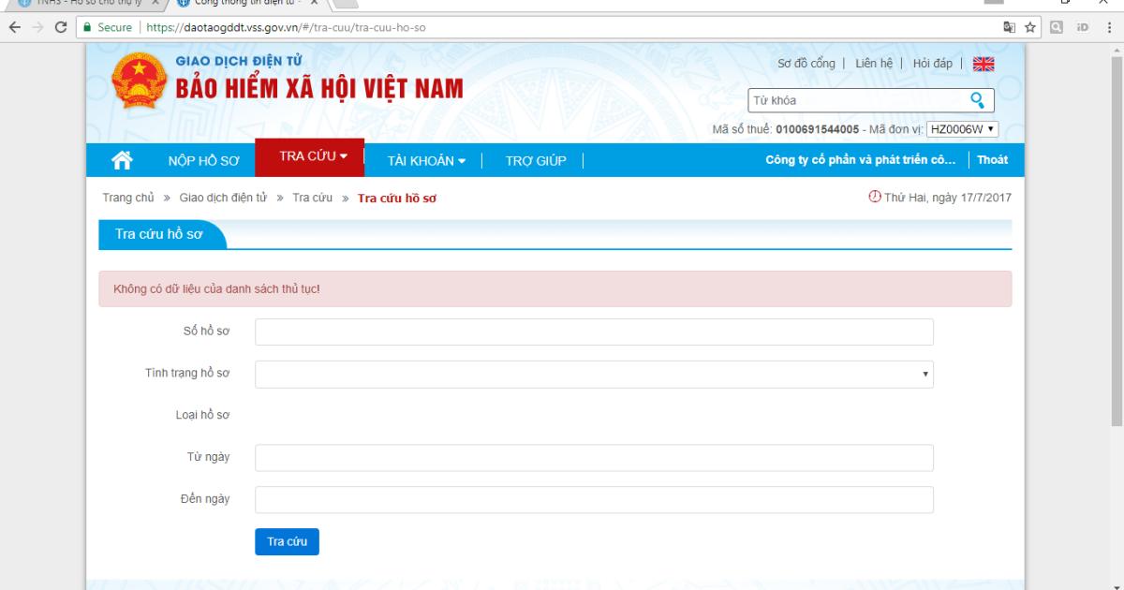This screenshot has height=590, width=1124.
Task: Click the iD extension icon
Action: pyautogui.click(x=1083, y=27)
